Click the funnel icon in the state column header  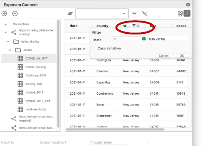click(134, 25)
